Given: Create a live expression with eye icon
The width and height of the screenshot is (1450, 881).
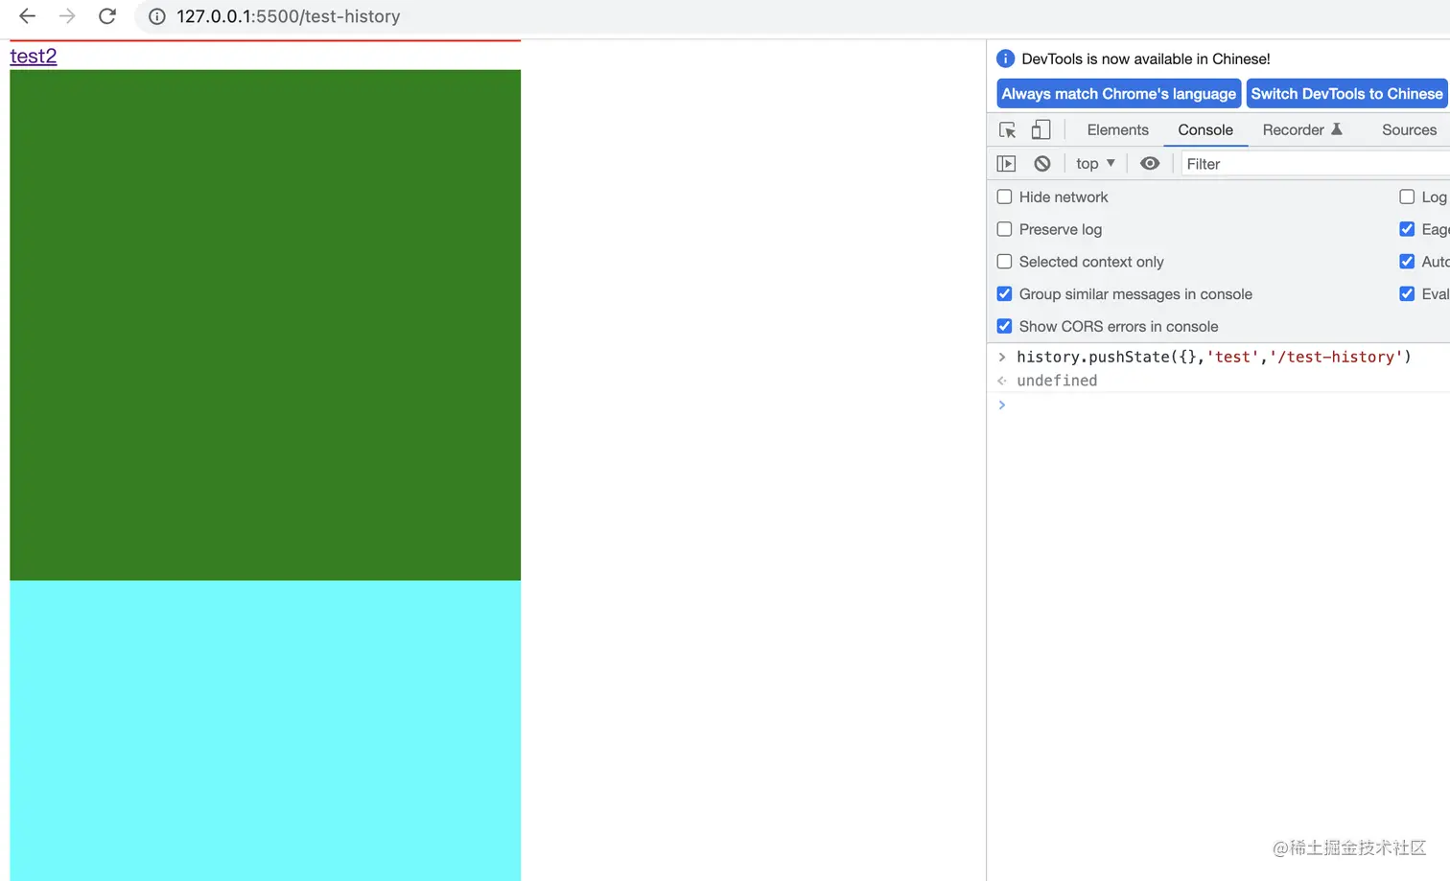Looking at the screenshot, I should (1150, 164).
